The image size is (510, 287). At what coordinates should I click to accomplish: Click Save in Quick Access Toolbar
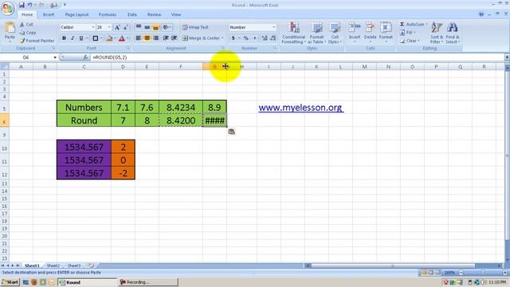point(22,5)
